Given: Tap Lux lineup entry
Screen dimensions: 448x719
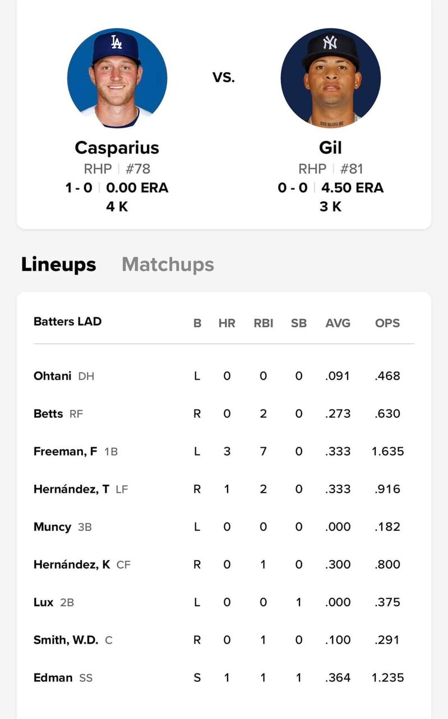Looking at the screenshot, I should (44, 602).
